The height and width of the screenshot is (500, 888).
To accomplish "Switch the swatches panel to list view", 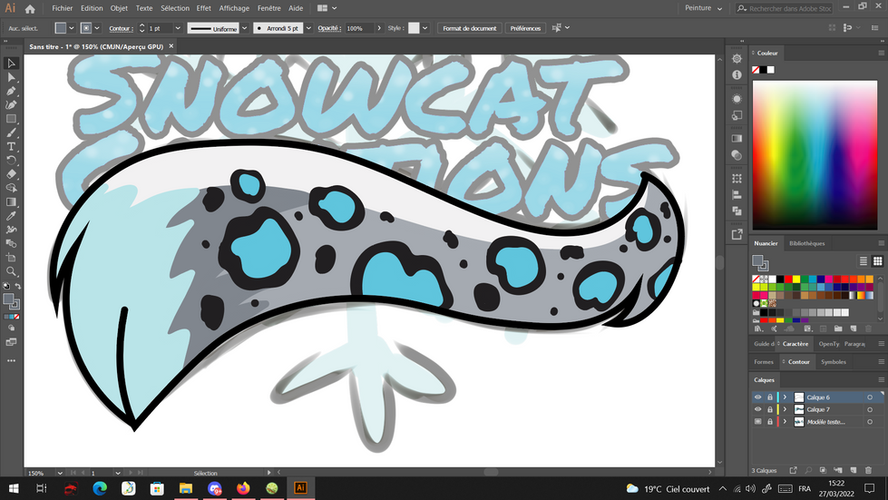I will pyautogui.click(x=864, y=261).
